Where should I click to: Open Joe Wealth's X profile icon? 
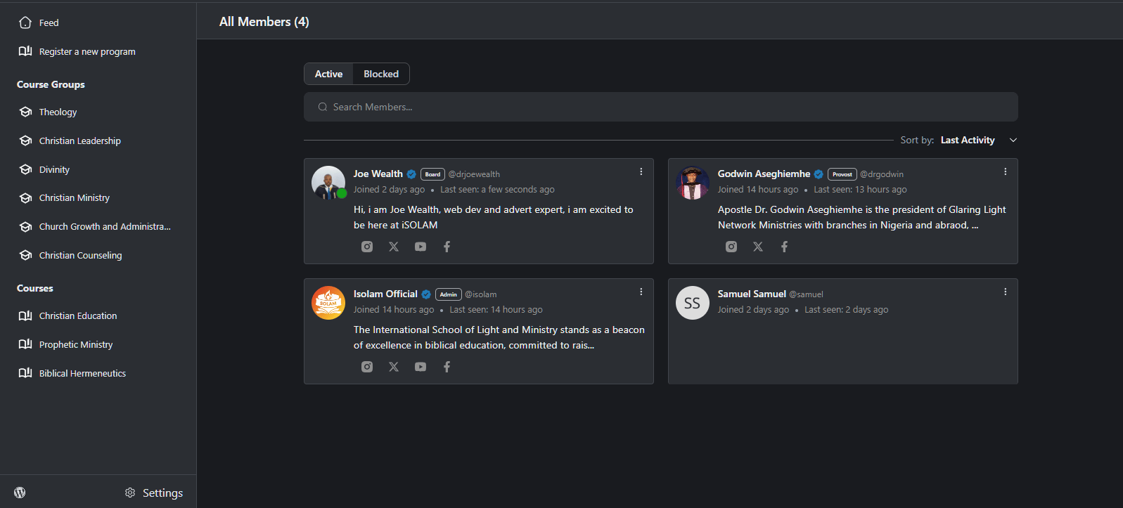point(394,247)
